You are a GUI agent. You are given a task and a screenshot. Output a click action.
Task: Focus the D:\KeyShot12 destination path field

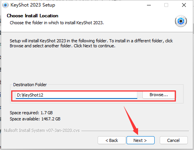click(76, 95)
